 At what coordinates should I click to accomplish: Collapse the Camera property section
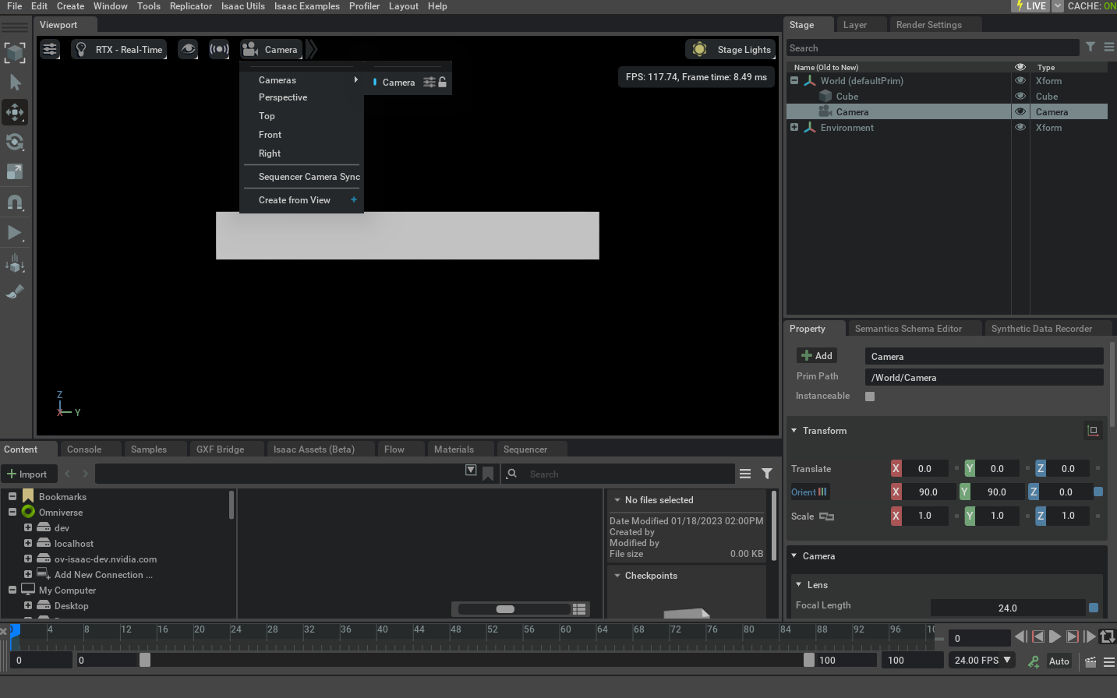click(x=794, y=556)
